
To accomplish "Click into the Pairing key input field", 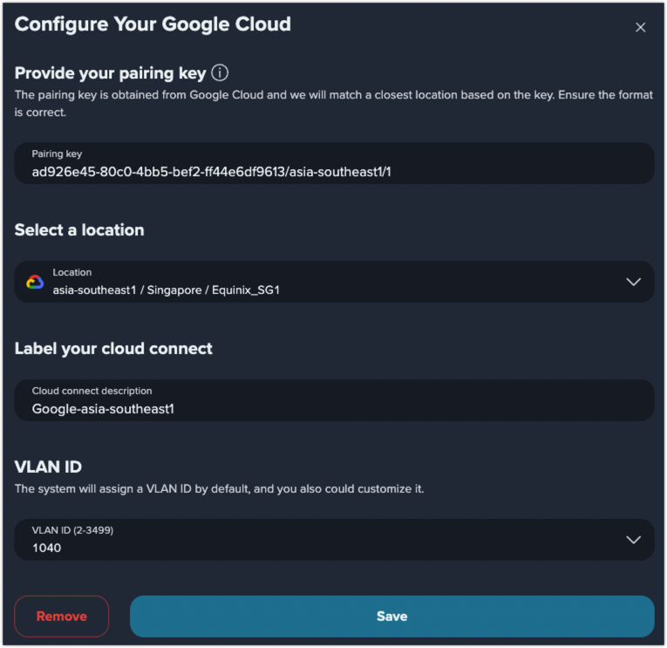I will click(x=334, y=163).
